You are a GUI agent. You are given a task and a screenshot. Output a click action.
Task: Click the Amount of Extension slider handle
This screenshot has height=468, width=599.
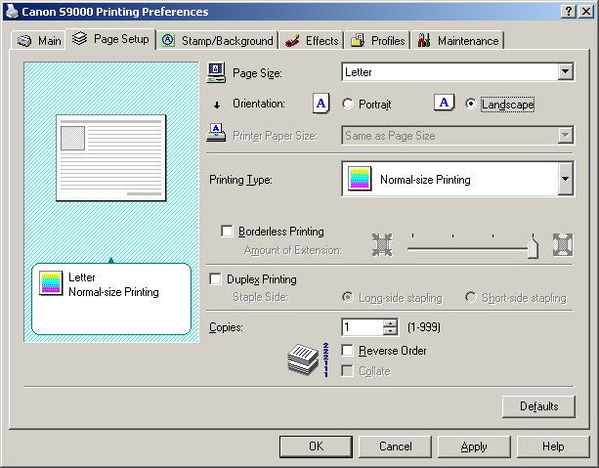tap(533, 249)
